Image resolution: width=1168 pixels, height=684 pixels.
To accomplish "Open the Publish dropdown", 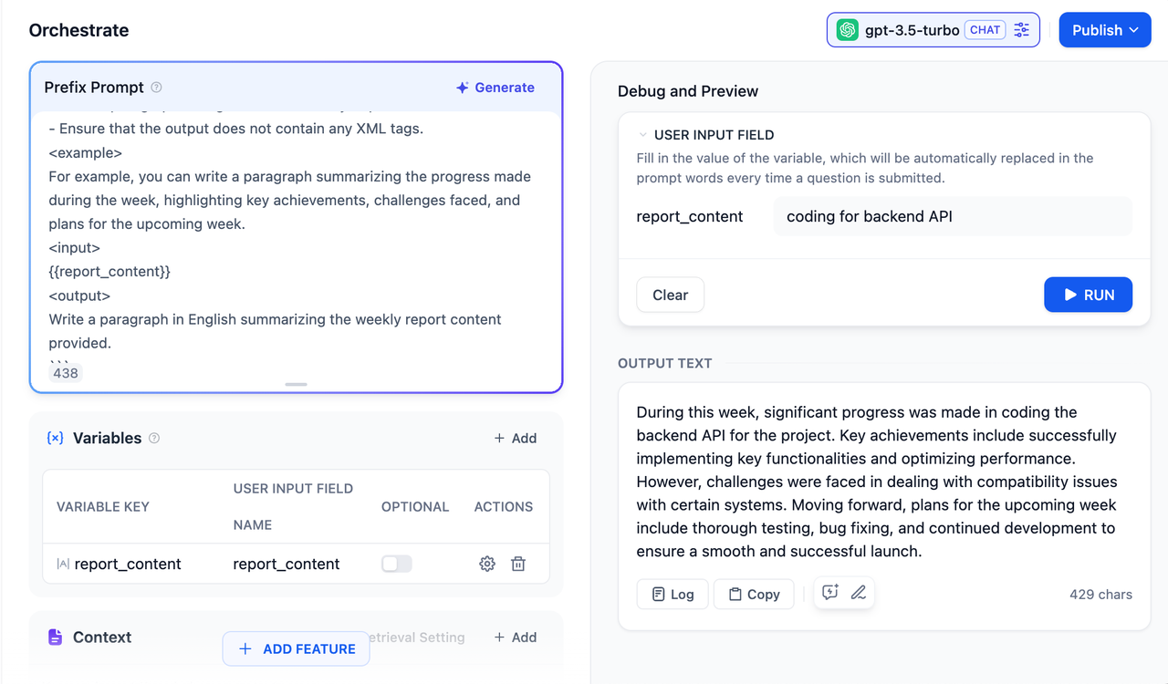I will pos(1105,30).
